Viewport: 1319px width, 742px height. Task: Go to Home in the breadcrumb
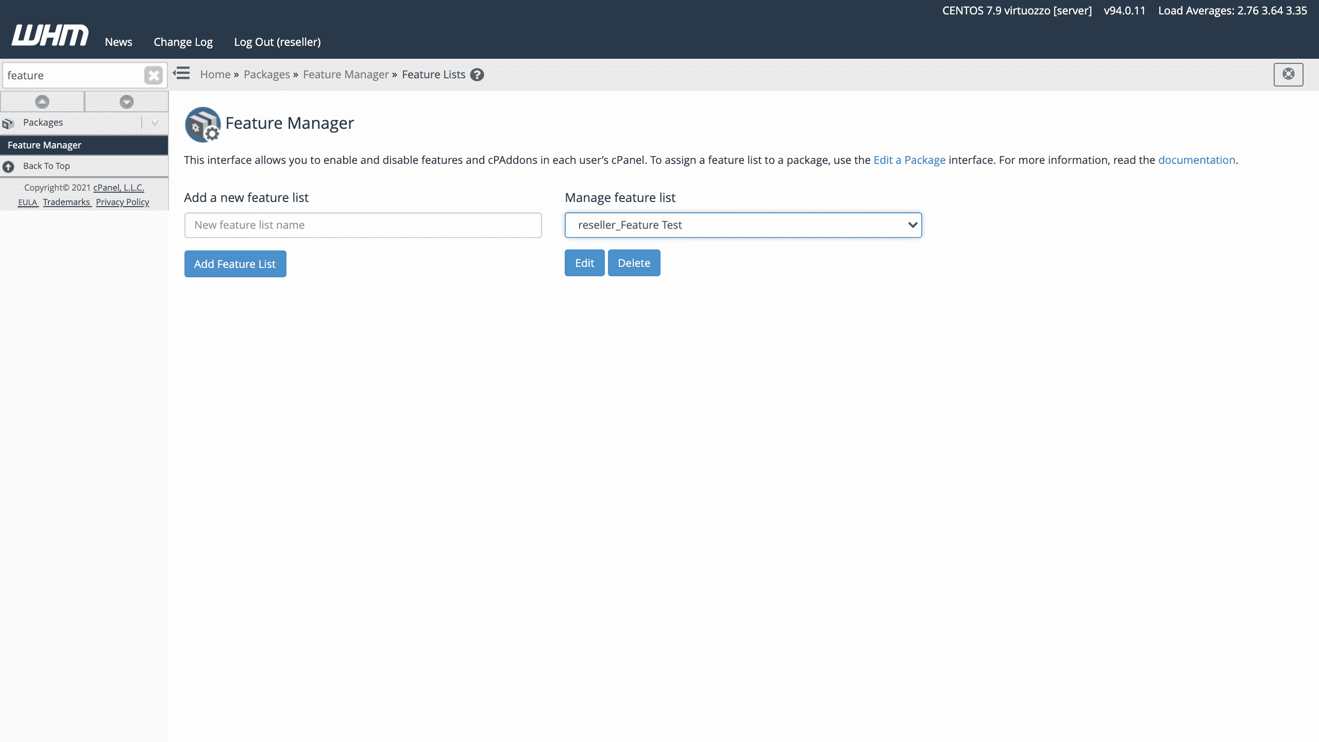(215, 74)
